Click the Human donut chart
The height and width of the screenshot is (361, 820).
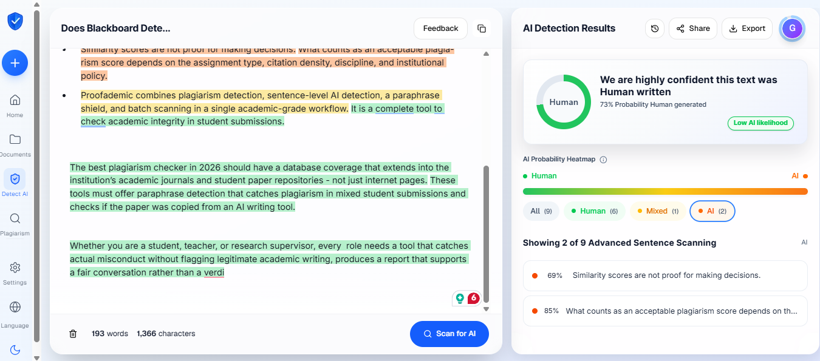[x=564, y=102]
